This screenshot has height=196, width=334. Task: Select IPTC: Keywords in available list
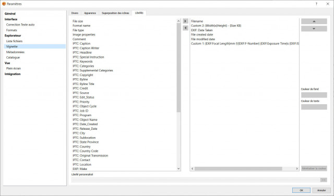point(82,62)
